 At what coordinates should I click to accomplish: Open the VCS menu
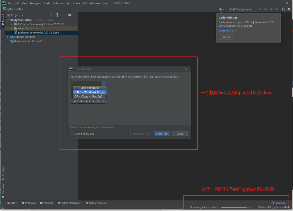[85, 3]
